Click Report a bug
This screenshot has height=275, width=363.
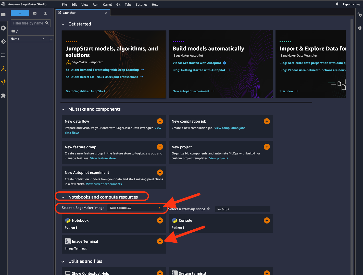351,4
